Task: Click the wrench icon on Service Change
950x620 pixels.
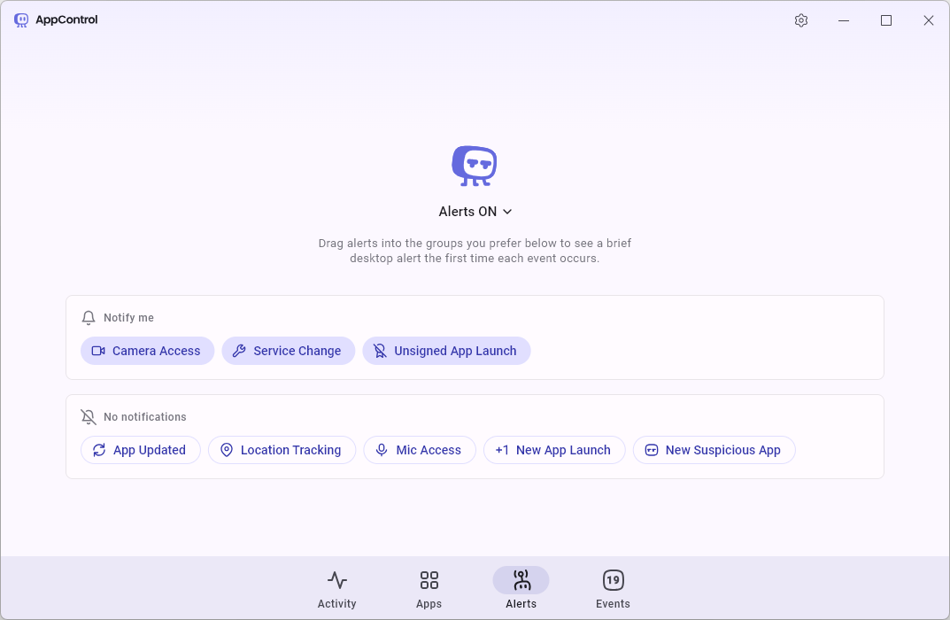Action: pyautogui.click(x=239, y=351)
